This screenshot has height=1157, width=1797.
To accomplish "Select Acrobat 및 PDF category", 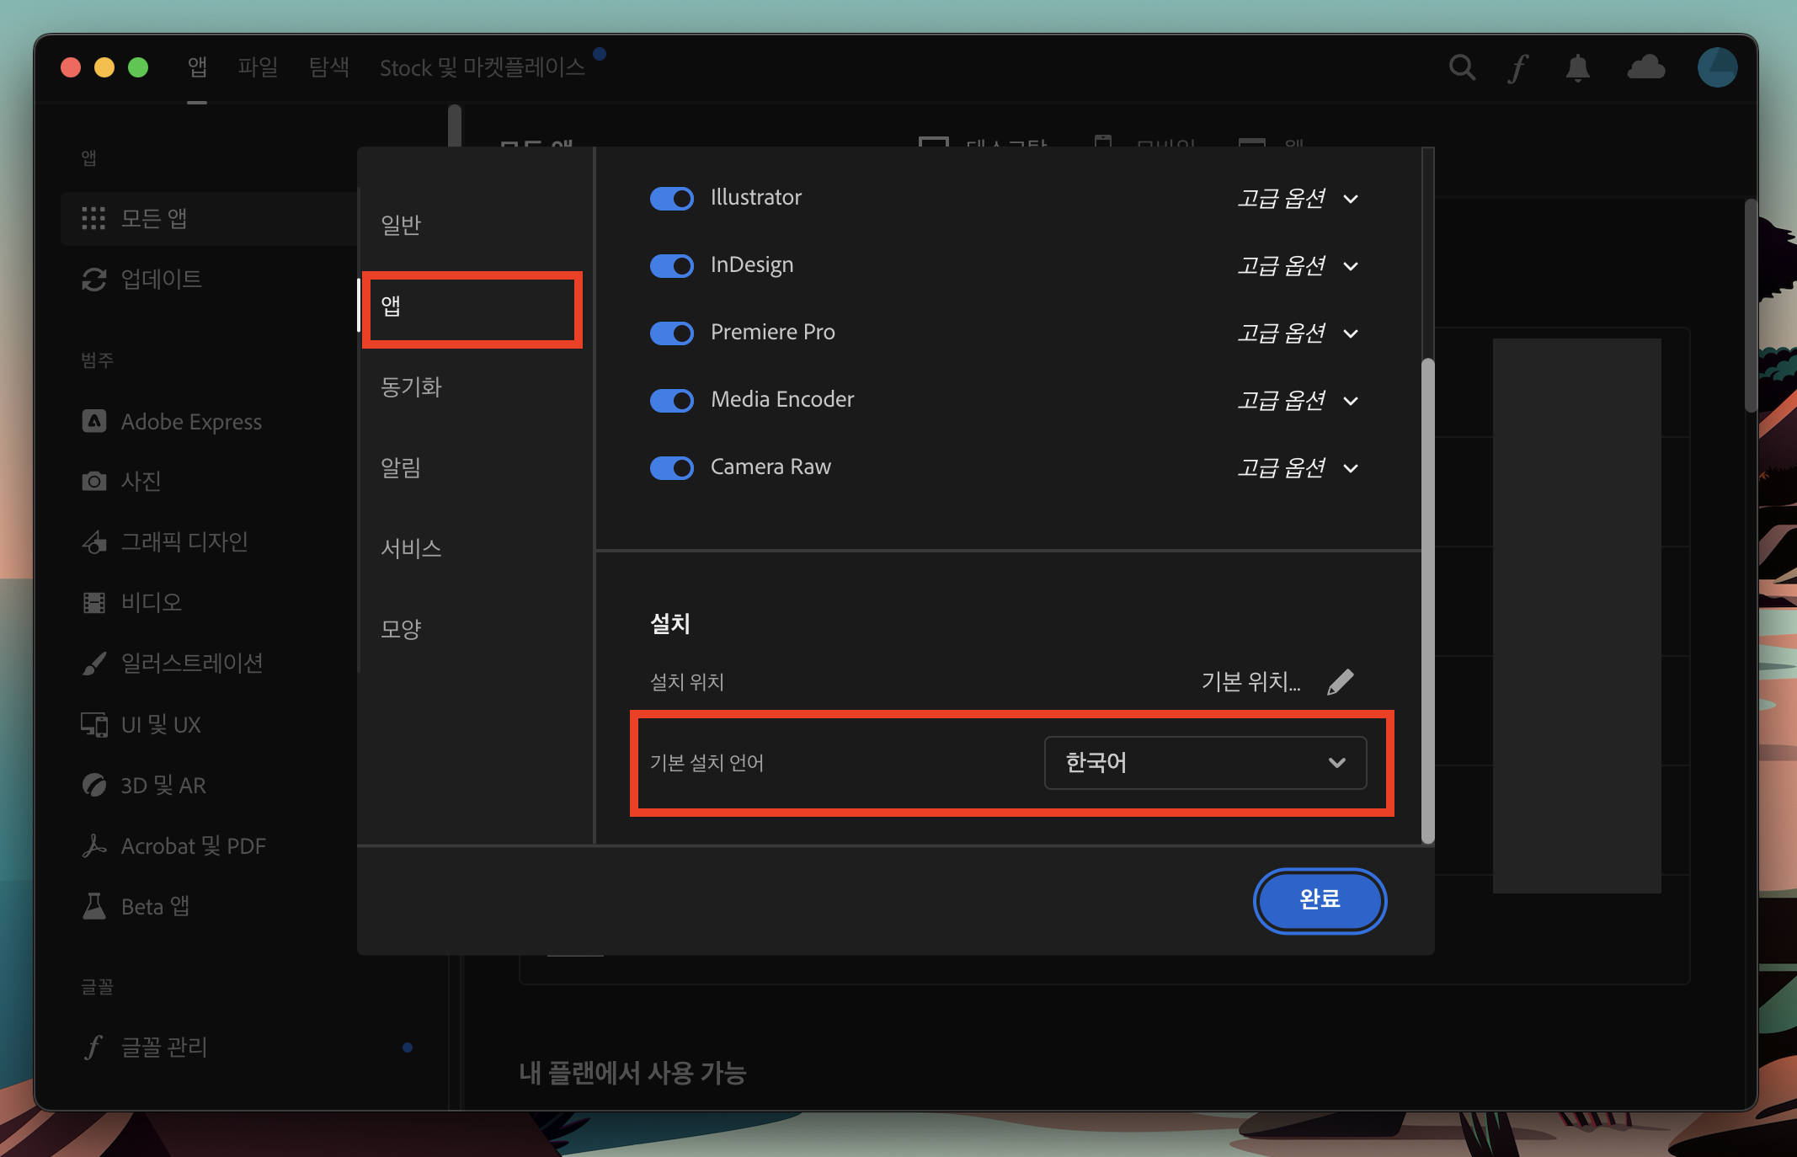I will point(193,845).
